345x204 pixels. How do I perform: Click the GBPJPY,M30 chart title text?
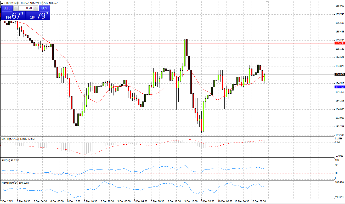(x=12, y=3)
